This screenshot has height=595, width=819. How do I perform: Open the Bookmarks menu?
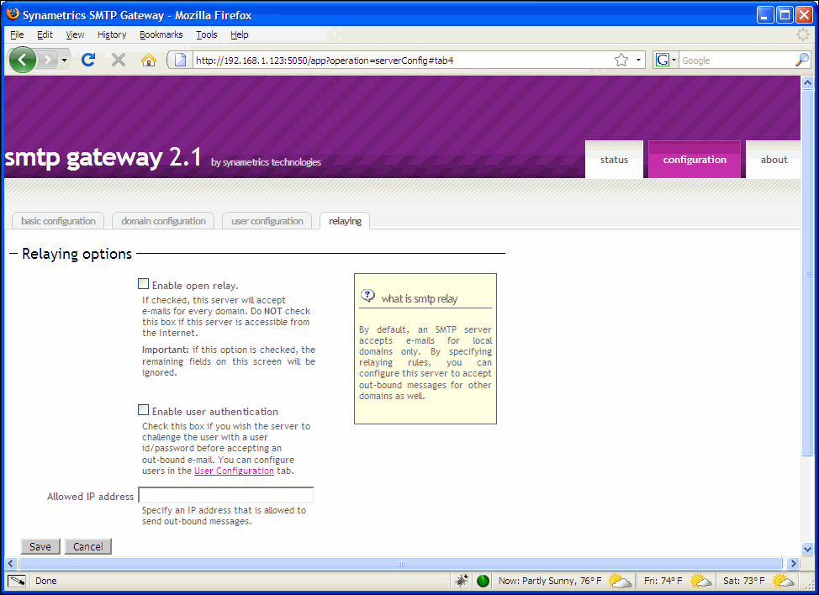click(161, 34)
